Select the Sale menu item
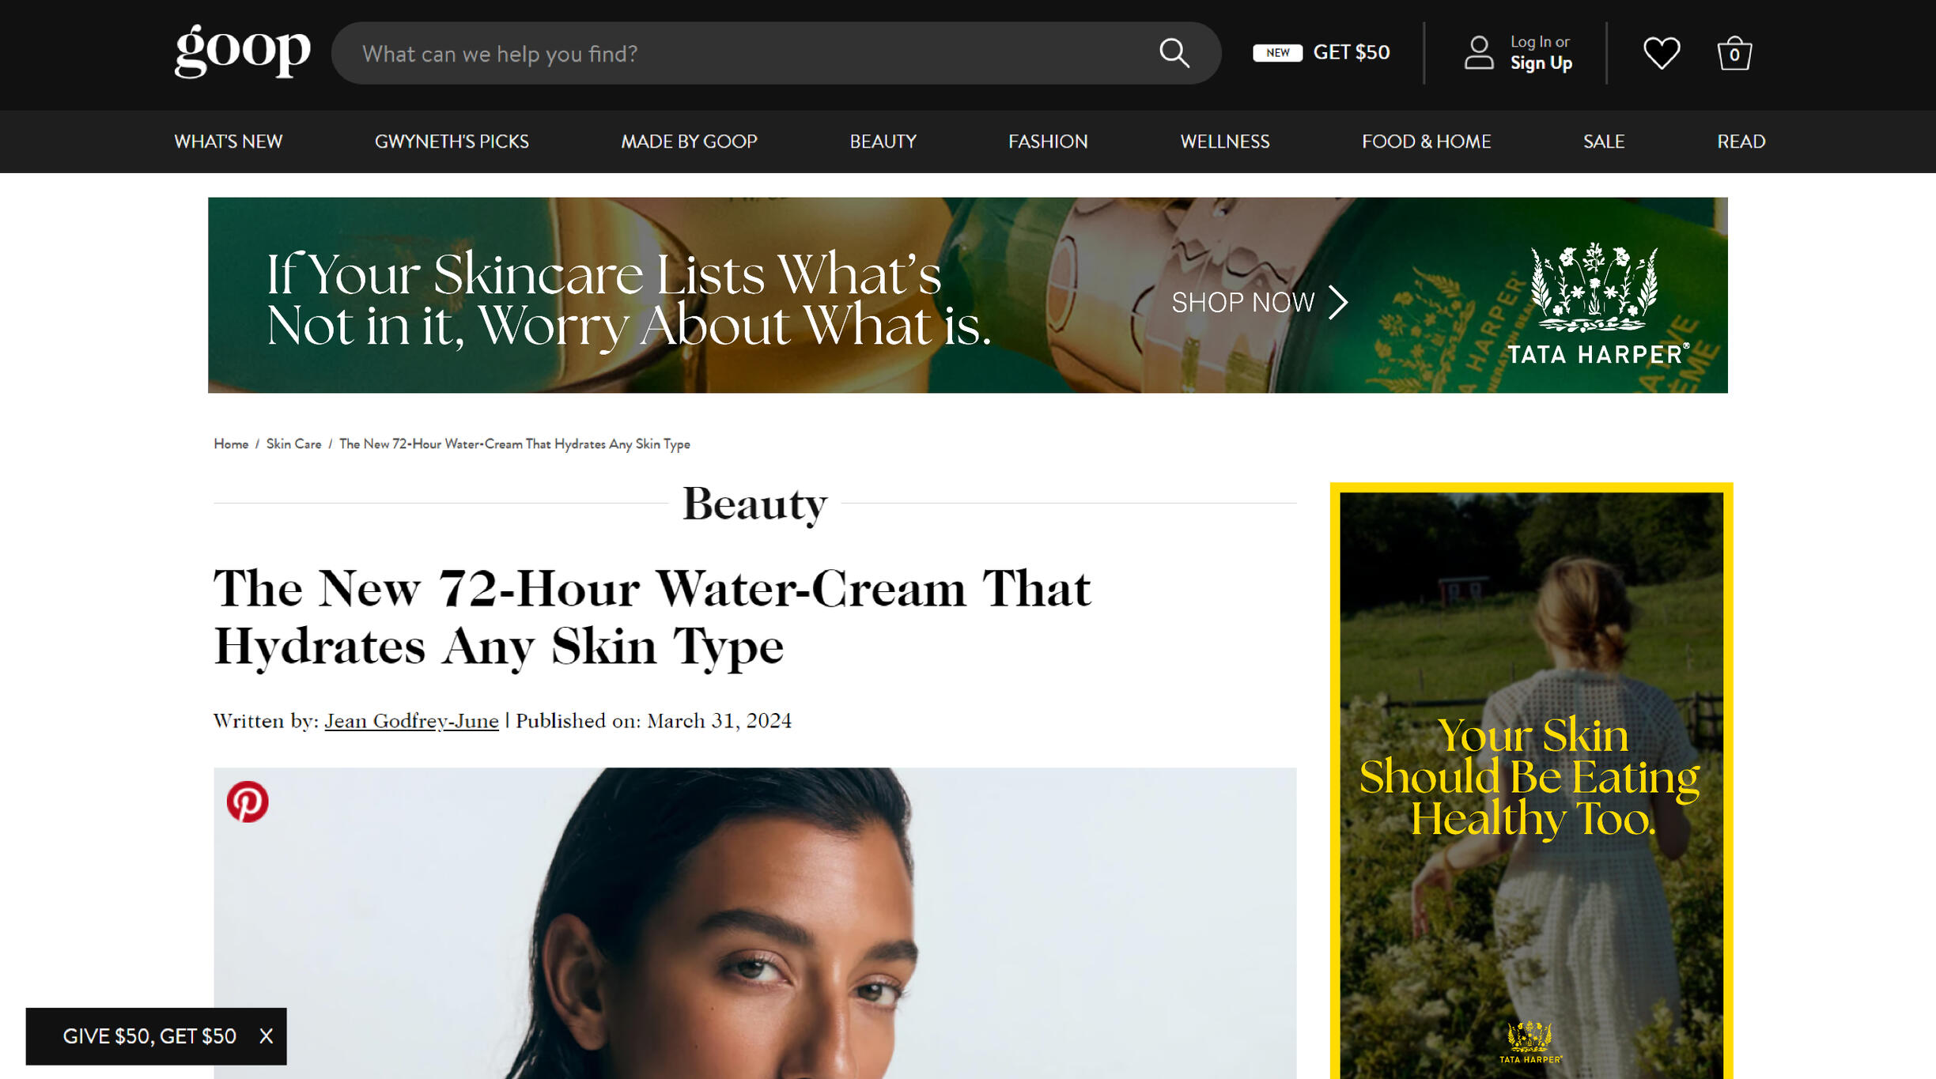The image size is (1936, 1079). (1603, 141)
